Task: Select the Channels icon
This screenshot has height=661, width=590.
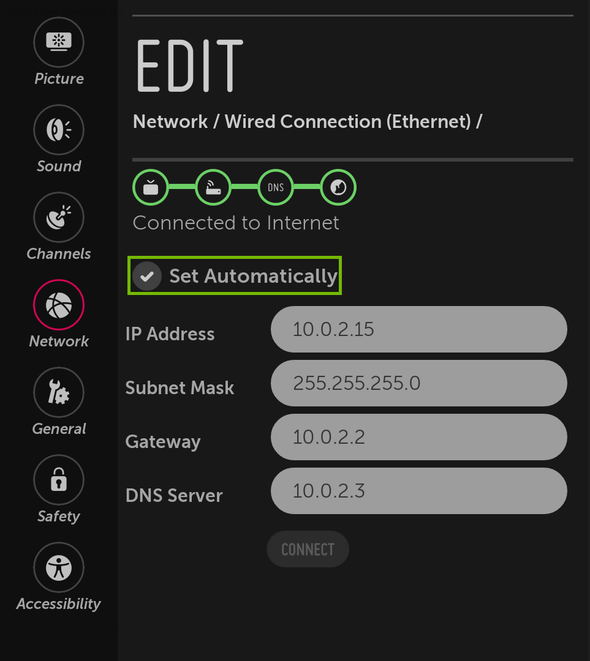Action: click(x=59, y=217)
